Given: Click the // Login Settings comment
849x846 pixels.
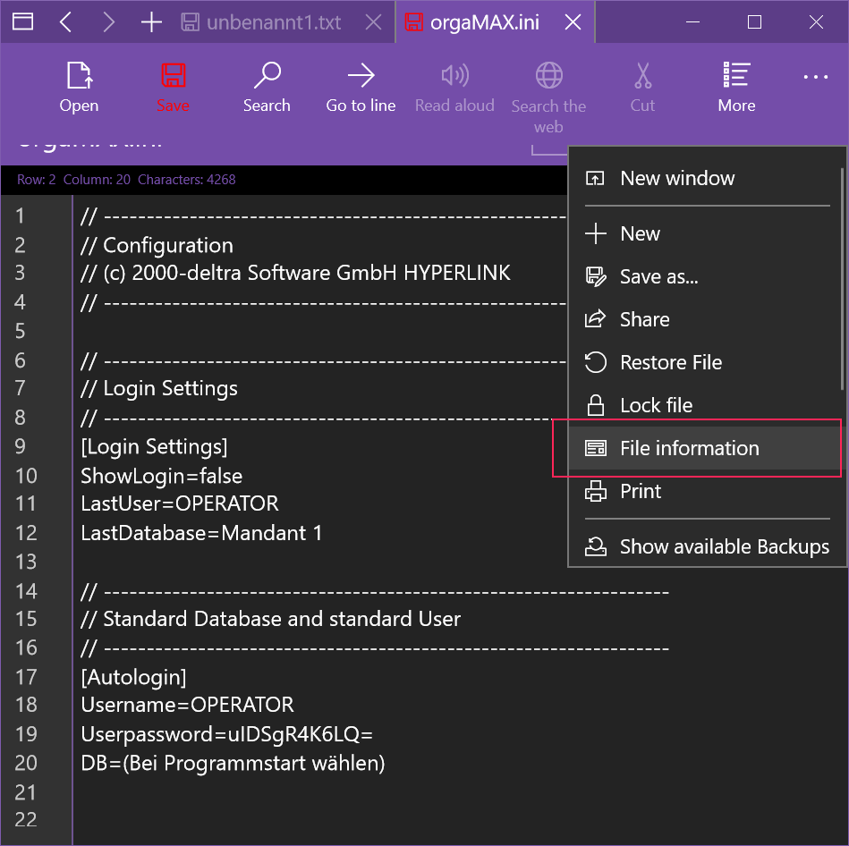Looking at the screenshot, I should (x=159, y=388).
